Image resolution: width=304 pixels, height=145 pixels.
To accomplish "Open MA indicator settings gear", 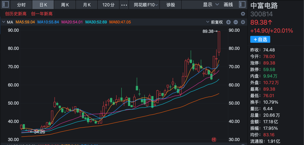I will coord(243,22).
